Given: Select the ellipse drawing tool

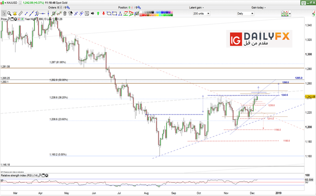Looking at the screenshot, I should pyautogui.click(x=109, y=14).
